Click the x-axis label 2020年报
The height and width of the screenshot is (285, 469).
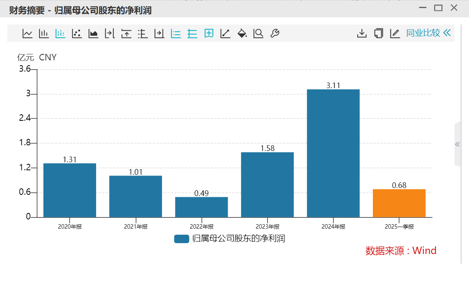coord(70,227)
